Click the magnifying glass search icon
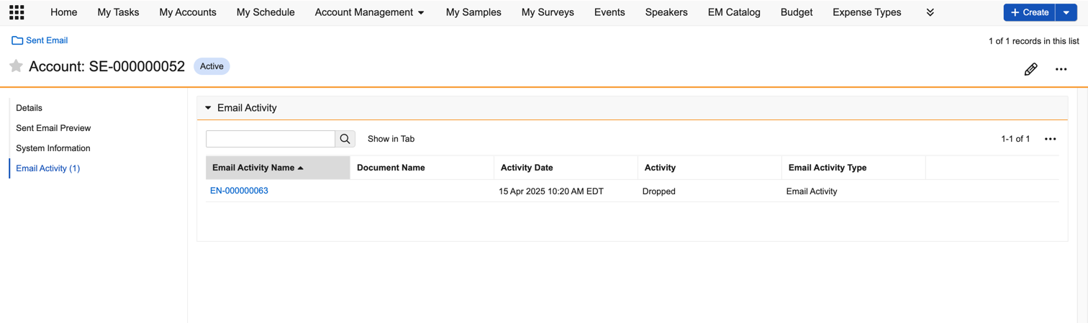 click(x=345, y=139)
